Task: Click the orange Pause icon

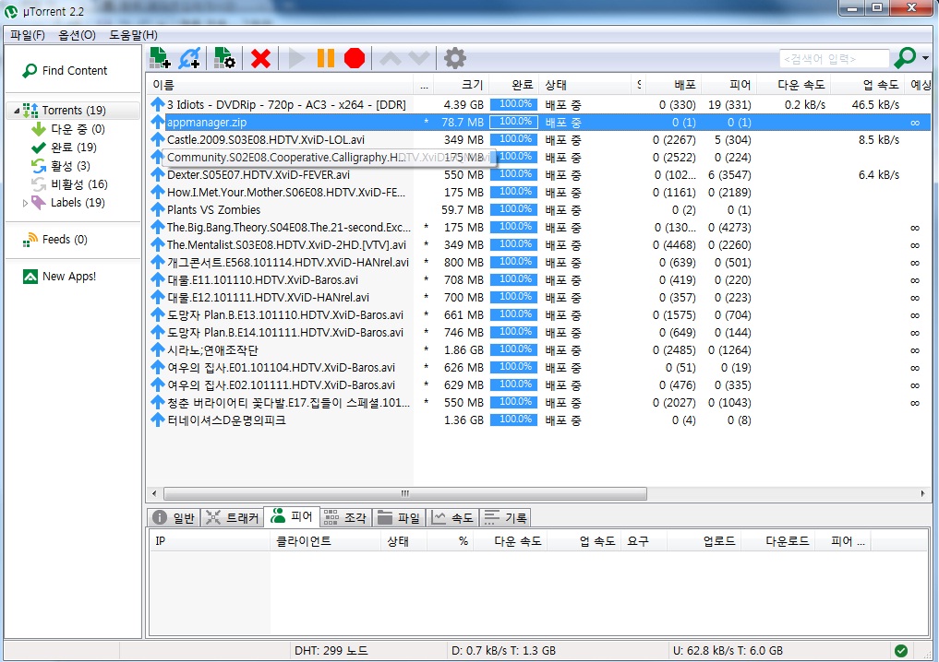Action: [x=325, y=58]
